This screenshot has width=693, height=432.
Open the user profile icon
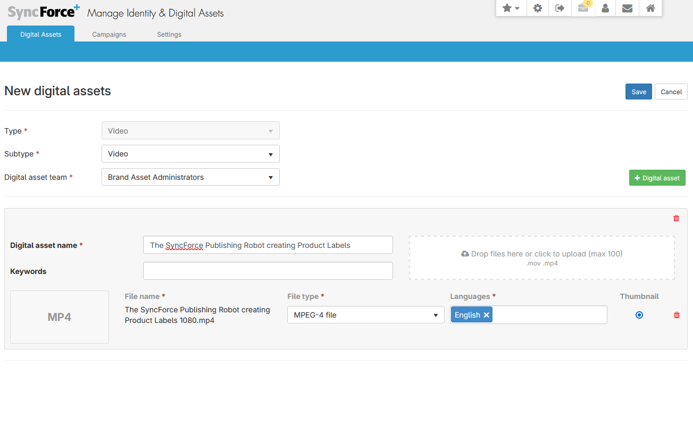point(605,8)
